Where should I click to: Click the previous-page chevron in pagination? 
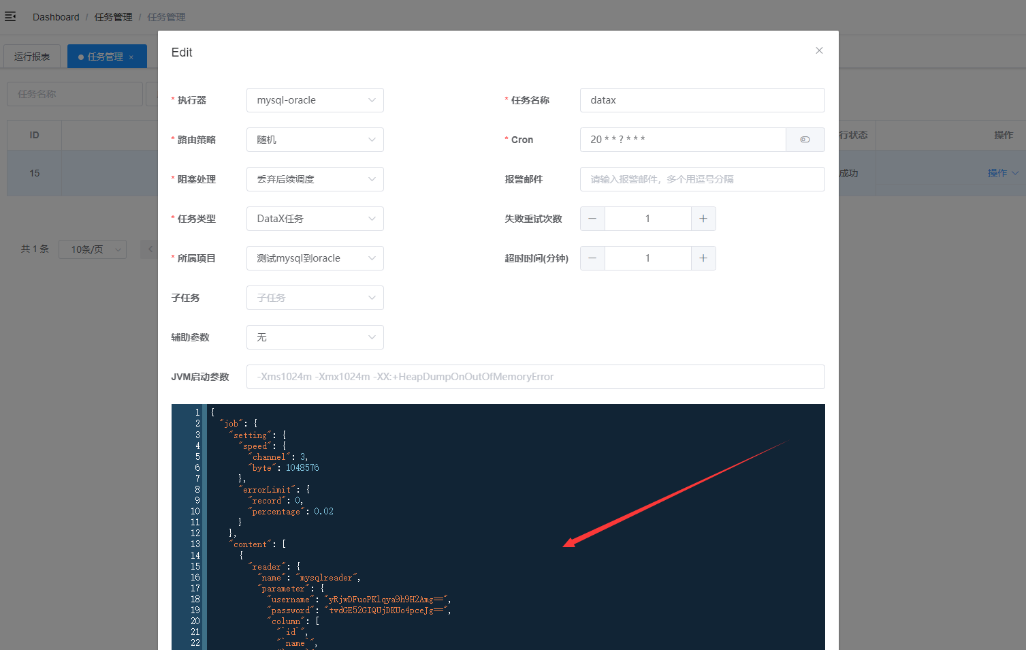pyautogui.click(x=149, y=249)
